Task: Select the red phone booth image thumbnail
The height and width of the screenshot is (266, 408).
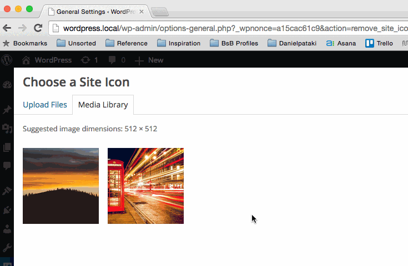Action: tap(145, 186)
